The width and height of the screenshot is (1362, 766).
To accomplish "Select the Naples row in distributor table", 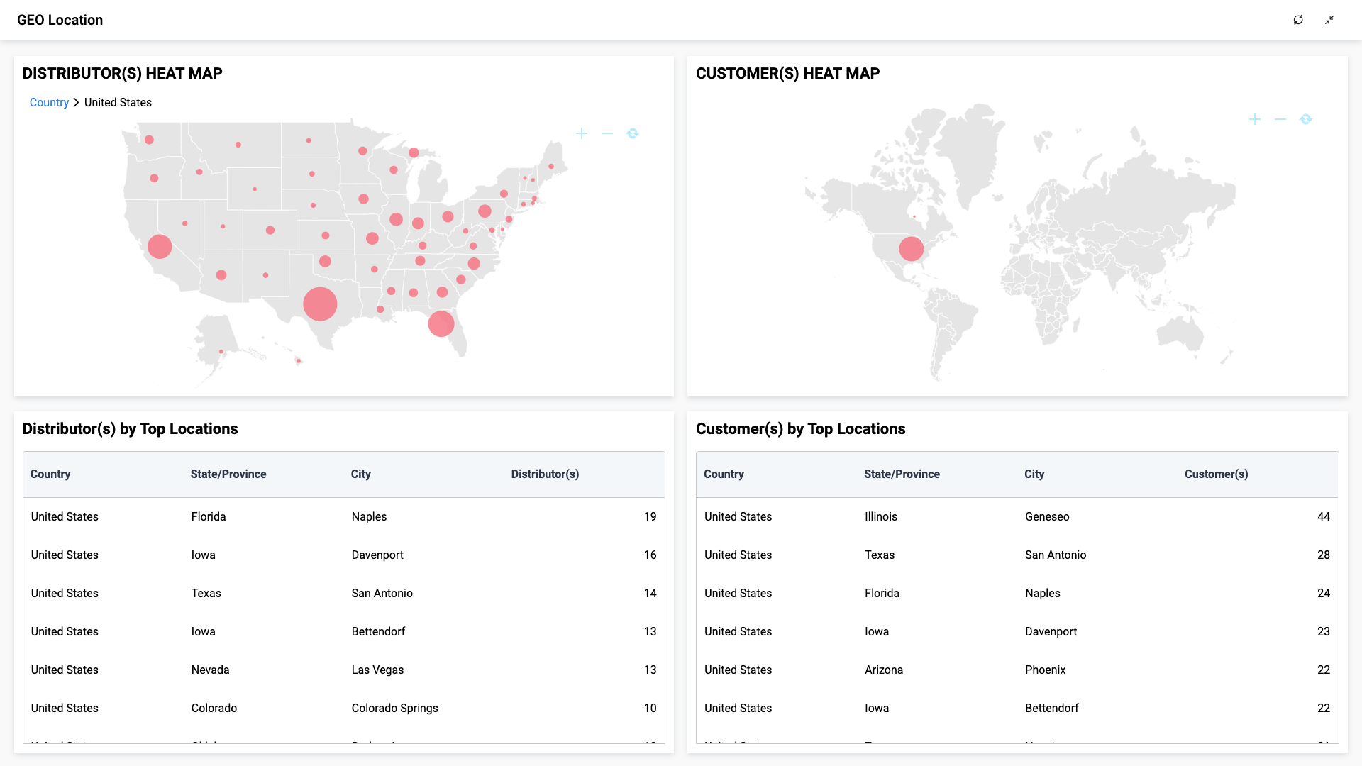I will pos(369,516).
